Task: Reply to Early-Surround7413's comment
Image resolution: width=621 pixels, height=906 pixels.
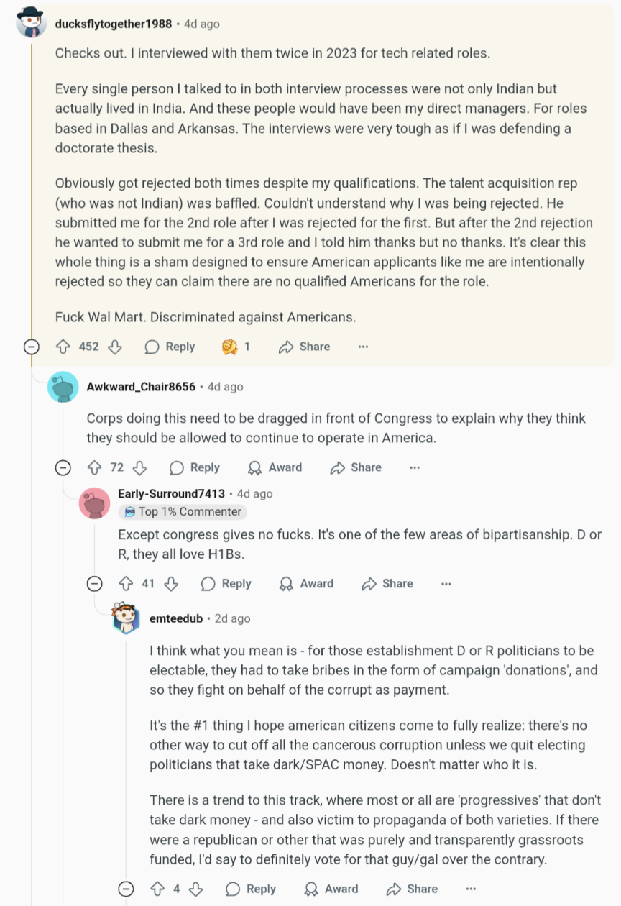Action: [226, 584]
